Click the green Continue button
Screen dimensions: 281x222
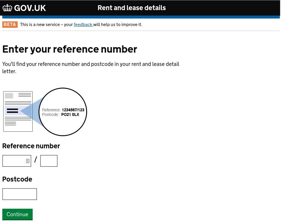tap(17, 214)
